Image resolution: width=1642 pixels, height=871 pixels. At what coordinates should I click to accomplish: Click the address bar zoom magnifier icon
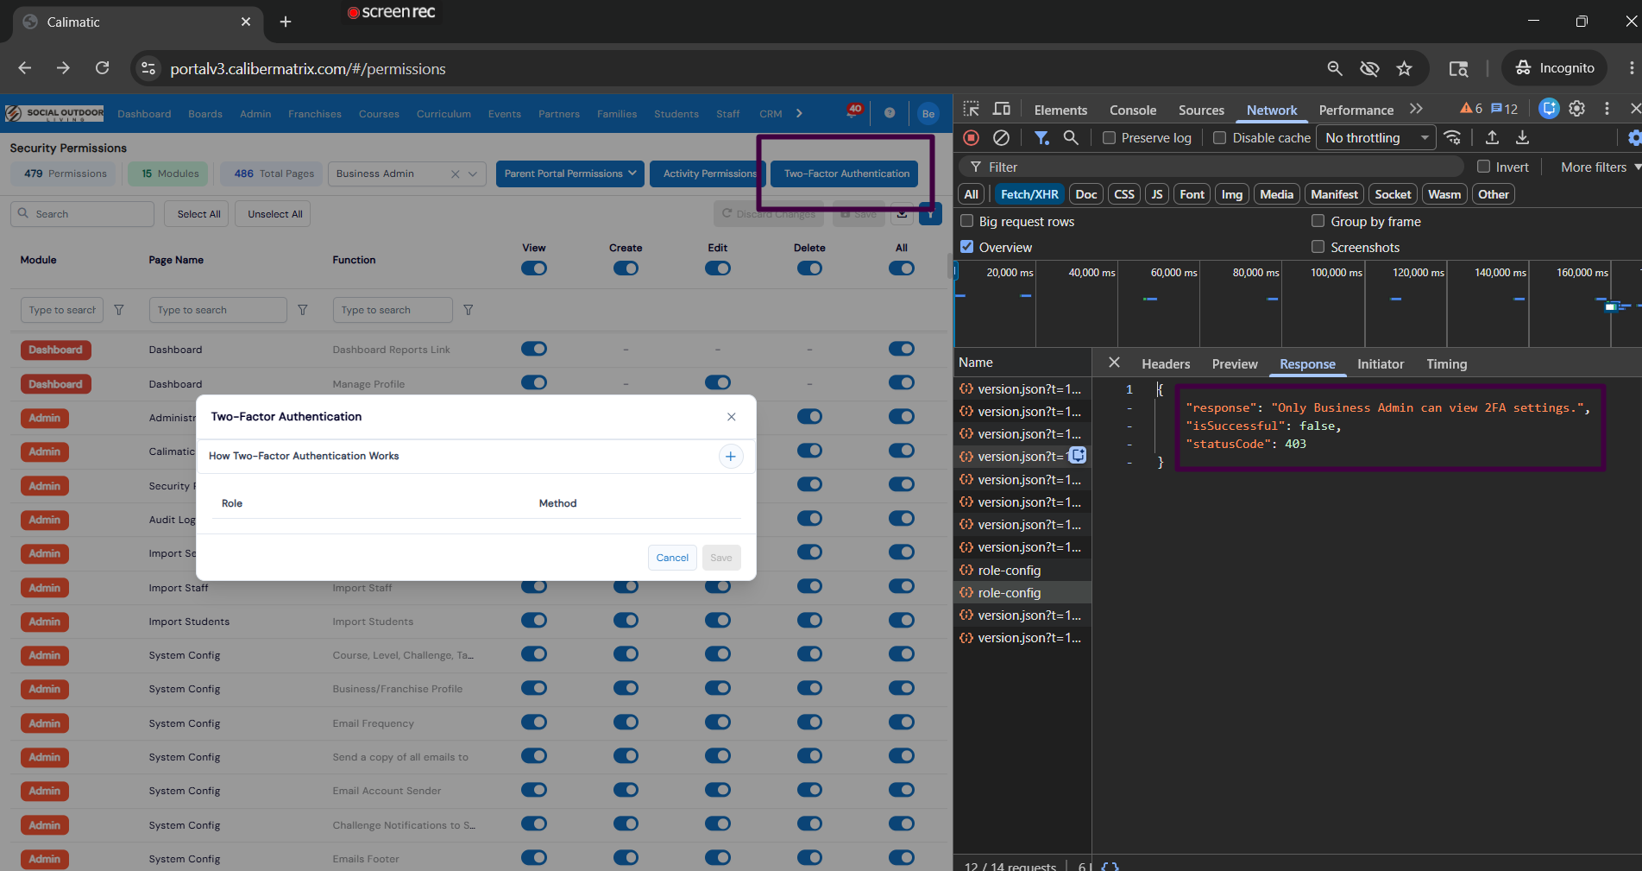tap(1335, 68)
